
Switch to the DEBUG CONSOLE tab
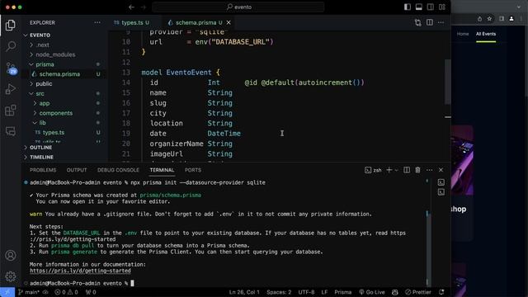tap(118, 170)
